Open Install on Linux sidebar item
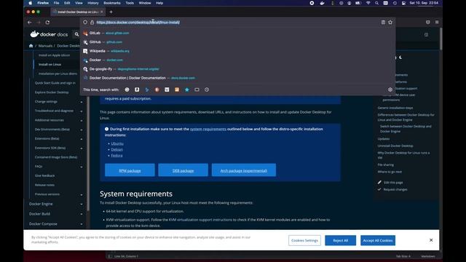This screenshot has height=262, width=466. click(50, 65)
